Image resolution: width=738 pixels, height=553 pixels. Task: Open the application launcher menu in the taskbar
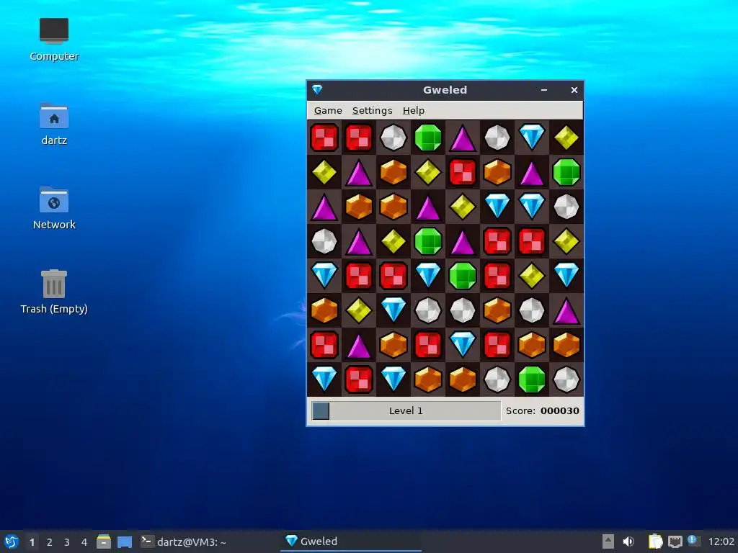12,541
